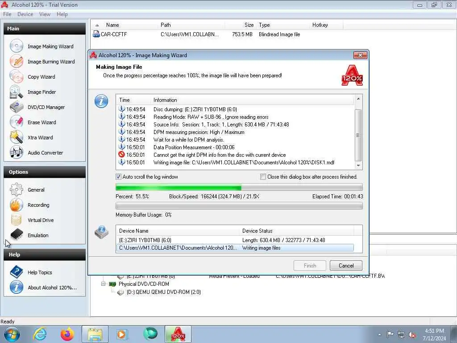This screenshot has height=343, width=457.
Task: Open the Image Making Wizard icon
Action: point(17,46)
